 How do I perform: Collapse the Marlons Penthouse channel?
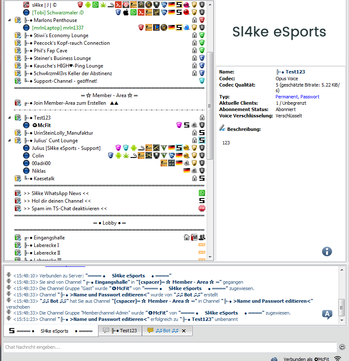9,20
